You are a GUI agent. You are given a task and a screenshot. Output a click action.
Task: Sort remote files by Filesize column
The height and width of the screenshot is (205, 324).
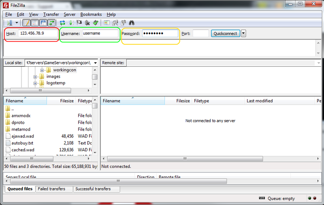click(x=178, y=101)
